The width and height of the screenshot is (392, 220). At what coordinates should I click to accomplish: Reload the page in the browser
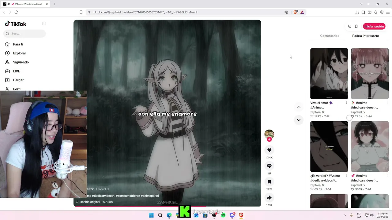[16, 12]
